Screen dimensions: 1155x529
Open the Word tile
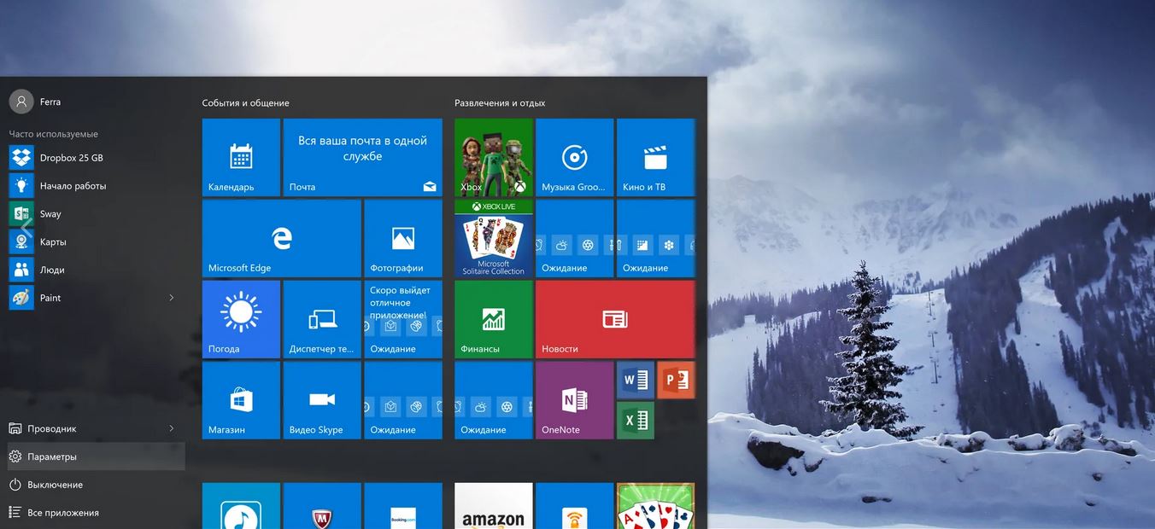click(636, 381)
